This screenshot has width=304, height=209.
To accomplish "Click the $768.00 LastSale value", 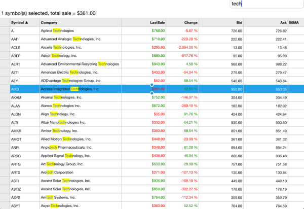I will click(x=158, y=31).
